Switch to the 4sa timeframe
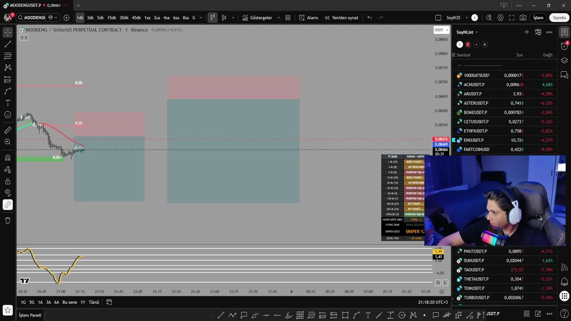The height and width of the screenshot is (321, 571). (166, 18)
